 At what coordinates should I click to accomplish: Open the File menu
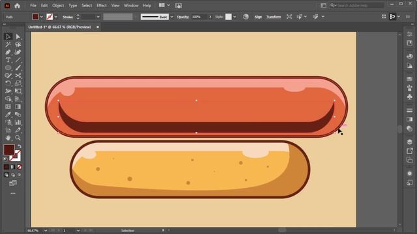[x=33, y=6]
